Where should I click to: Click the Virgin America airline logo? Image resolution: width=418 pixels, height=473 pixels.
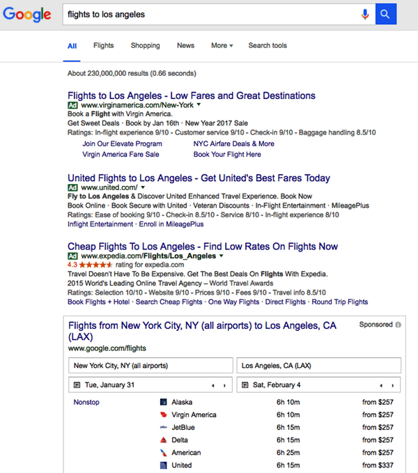coord(164,414)
